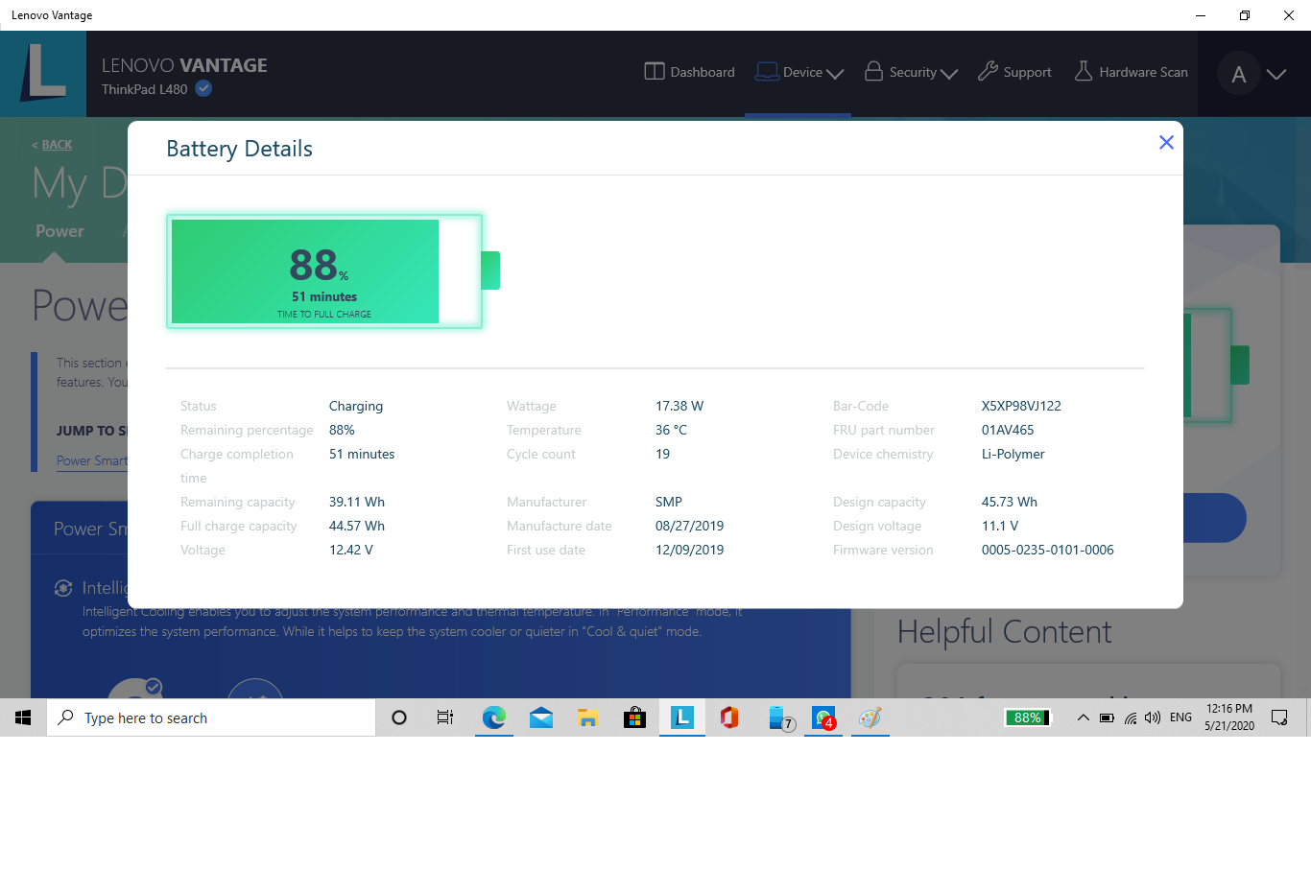This screenshot has width=1311, height=870.
Task: Open File Explorer from taskbar
Action: pos(587,717)
